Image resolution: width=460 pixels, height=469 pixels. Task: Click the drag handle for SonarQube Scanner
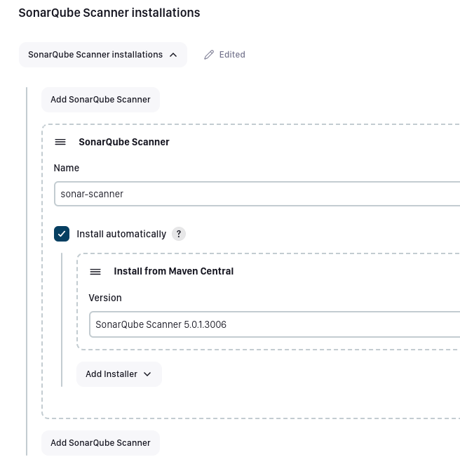(60, 142)
